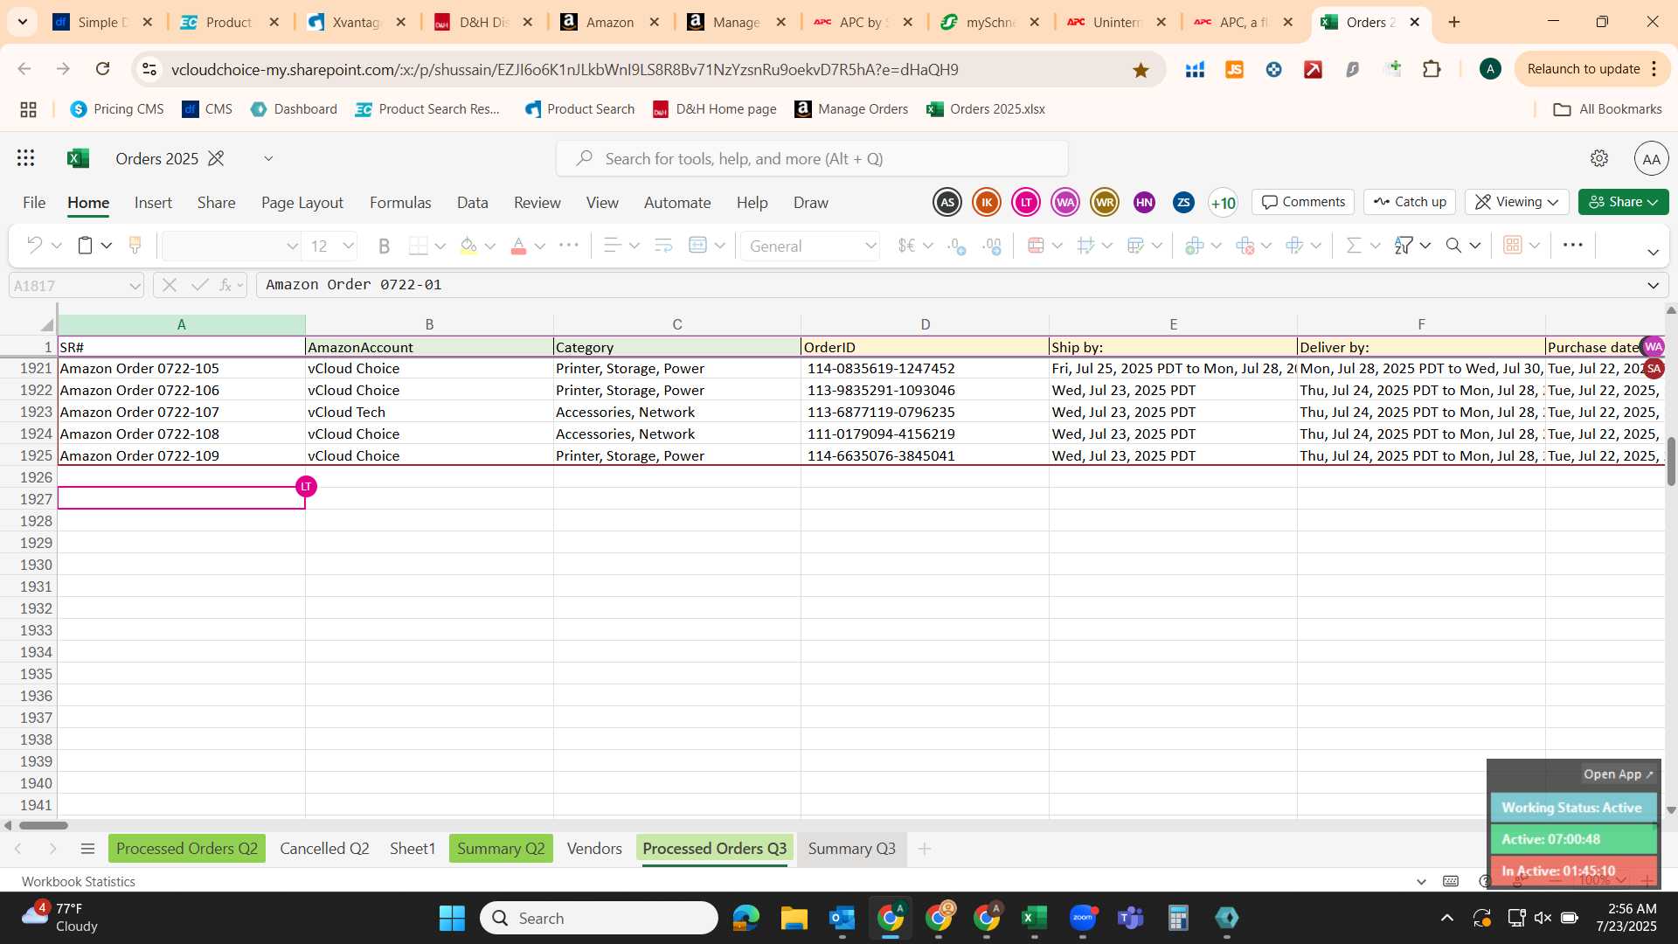Decrease decimal places
The height and width of the screenshot is (944, 1678).
click(957, 246)
